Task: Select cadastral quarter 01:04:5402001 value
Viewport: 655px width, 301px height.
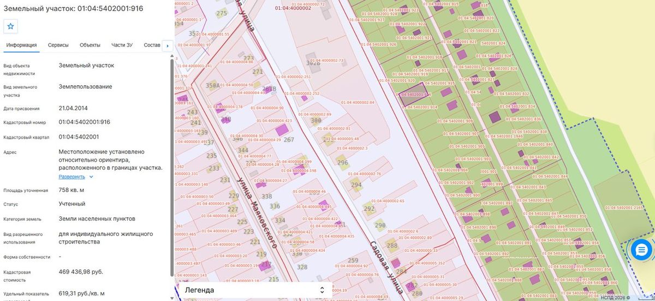Action: pyautogui.click(x=79, y=137)
